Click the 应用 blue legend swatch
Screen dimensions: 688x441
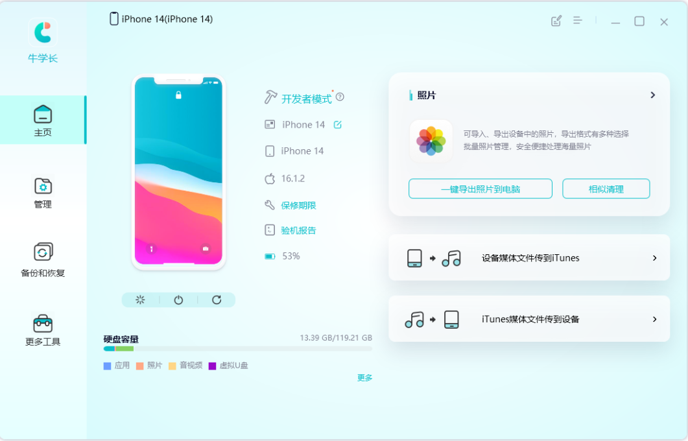(x=107, y=366)
